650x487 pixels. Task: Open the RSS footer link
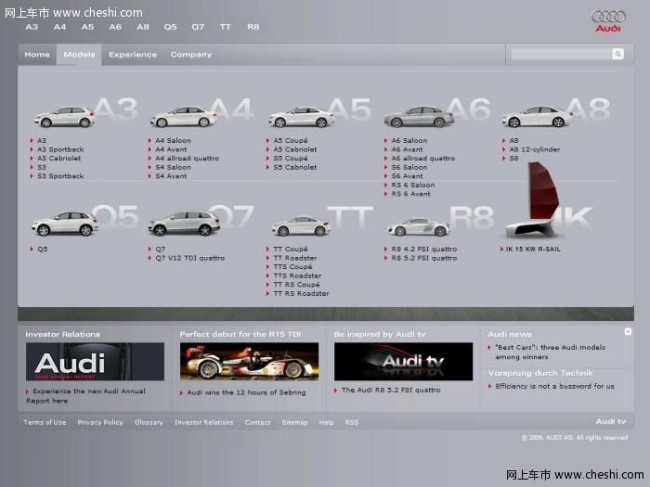[x=352, y=422]
